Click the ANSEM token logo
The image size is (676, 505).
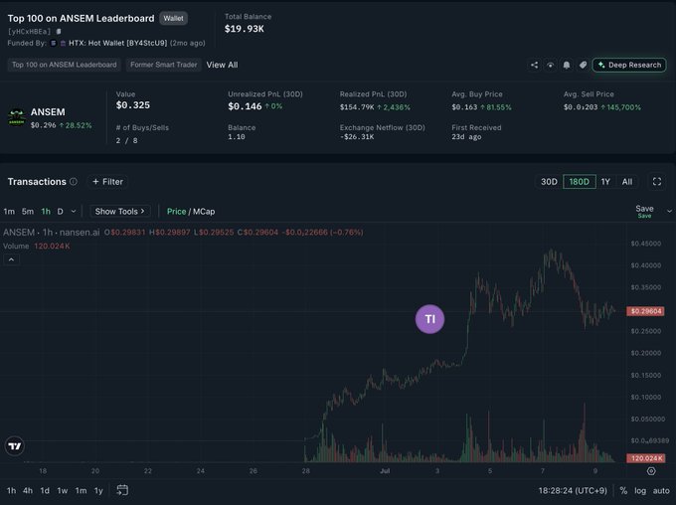click(x=16, y=117)
